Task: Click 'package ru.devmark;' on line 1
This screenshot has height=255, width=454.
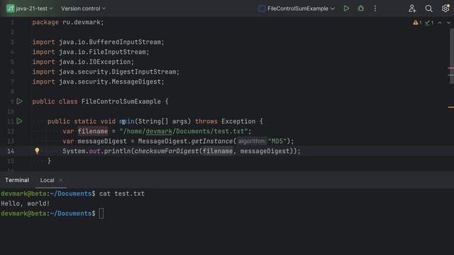Action: click(x=68, y=22)
